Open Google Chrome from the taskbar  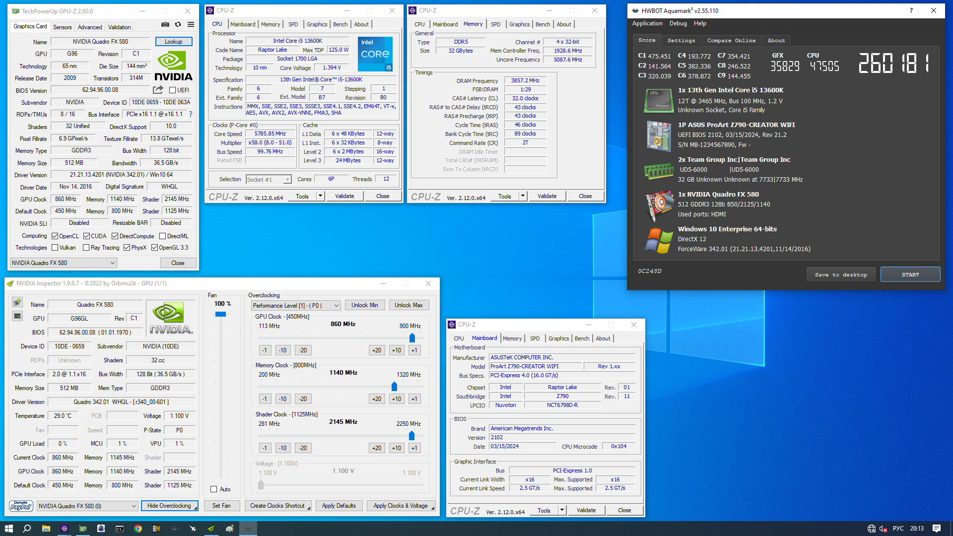point(138,529)
